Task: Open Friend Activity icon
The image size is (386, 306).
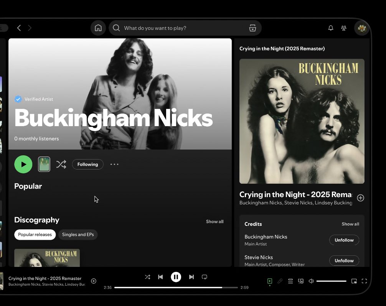Action: coord(344,28)
